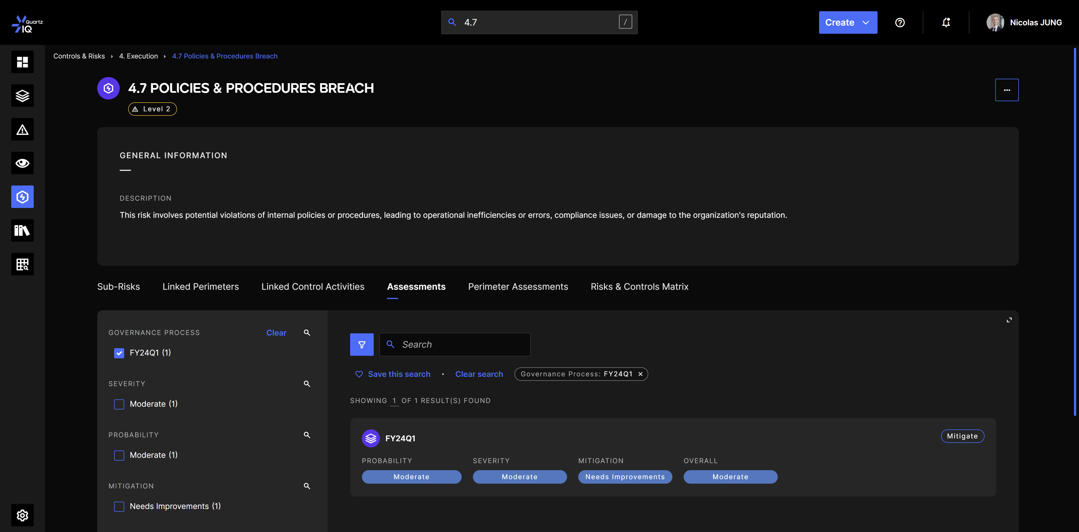Click the table search sidebar icon

(x=22, y=264)
